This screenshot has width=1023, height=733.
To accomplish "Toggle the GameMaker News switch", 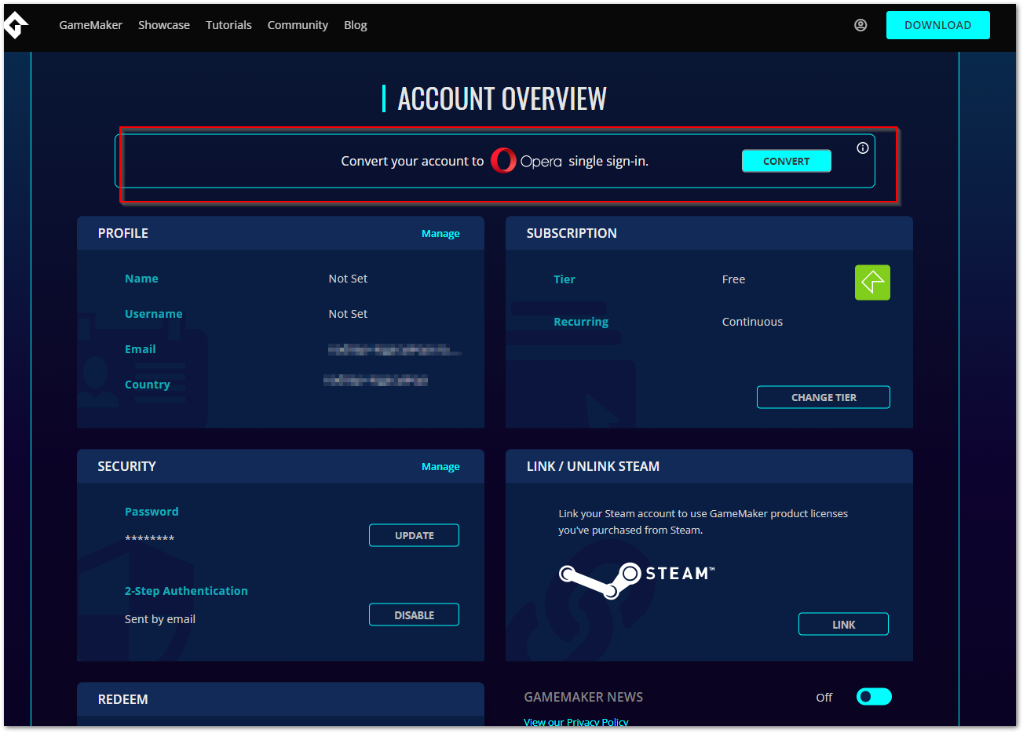I will coord(873,697).
